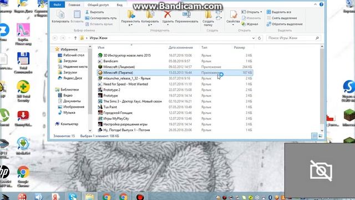Open the Свойства properties button
The height and width of the screenshot is (200, 355).
[x=233, y=18]
